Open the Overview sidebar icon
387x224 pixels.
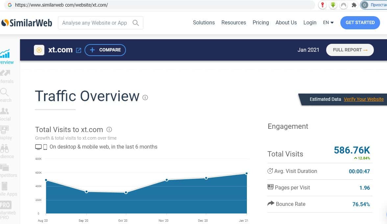coord(5,53)
